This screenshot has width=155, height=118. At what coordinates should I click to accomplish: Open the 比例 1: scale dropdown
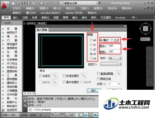click(115, 84)
